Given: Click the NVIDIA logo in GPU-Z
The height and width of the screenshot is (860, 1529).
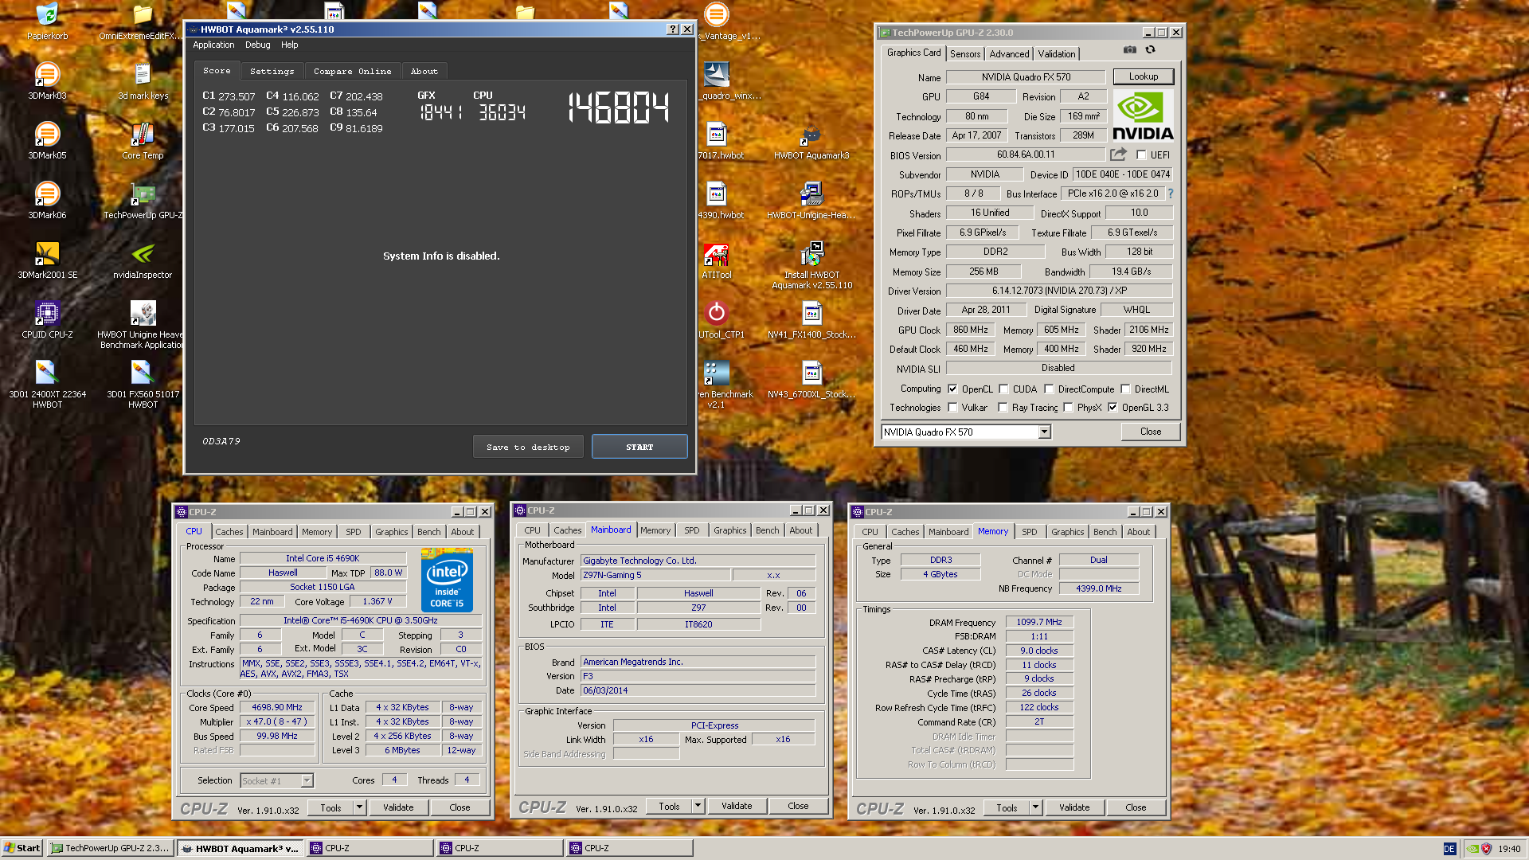Looking at the screenshot, I should click(1143, 116).
